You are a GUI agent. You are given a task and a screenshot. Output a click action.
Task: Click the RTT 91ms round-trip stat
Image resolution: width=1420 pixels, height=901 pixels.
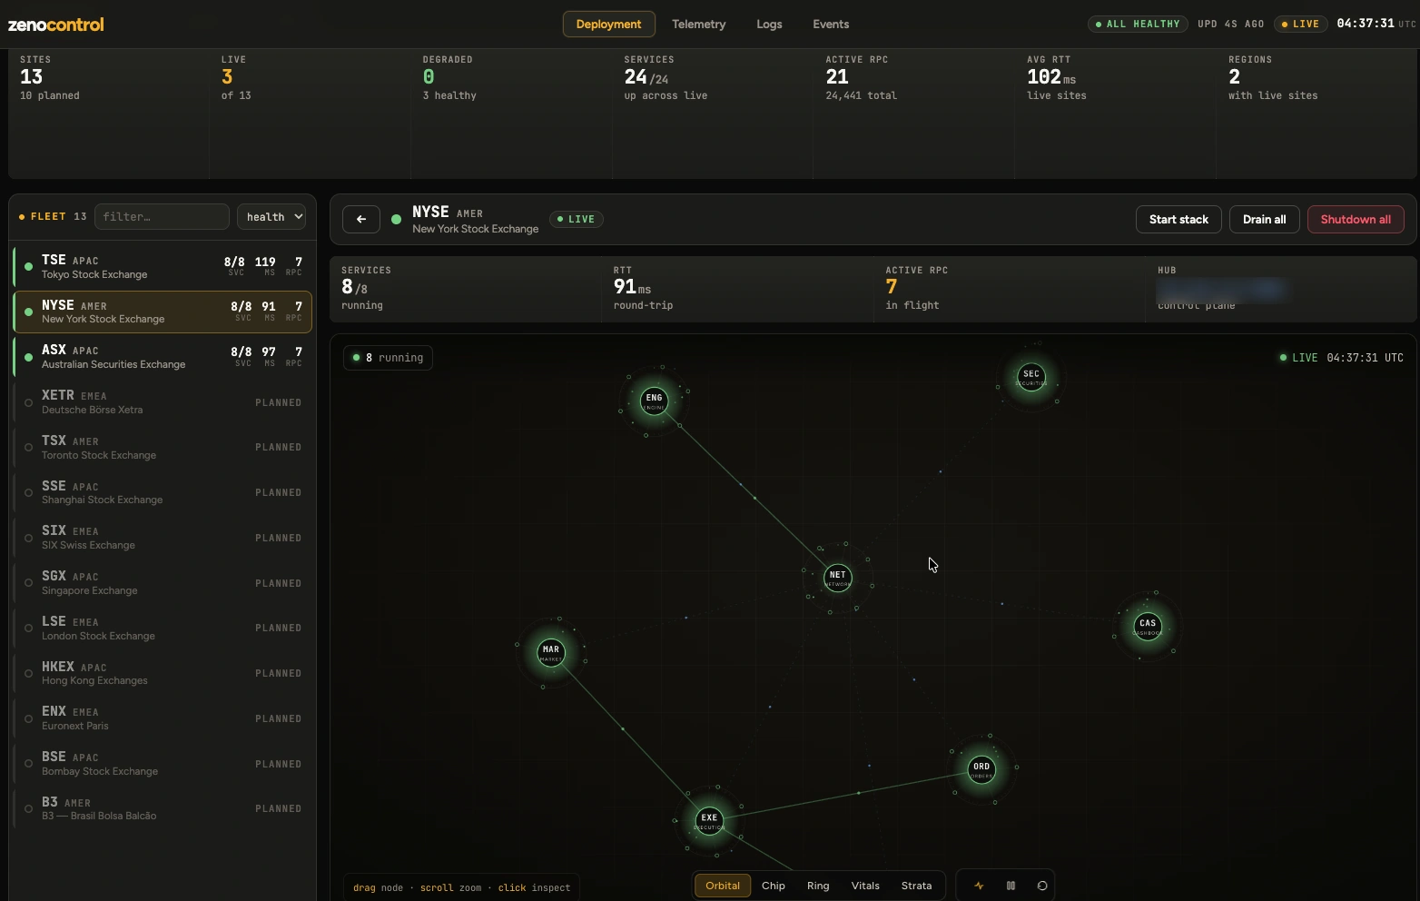(x=737, y=289)
